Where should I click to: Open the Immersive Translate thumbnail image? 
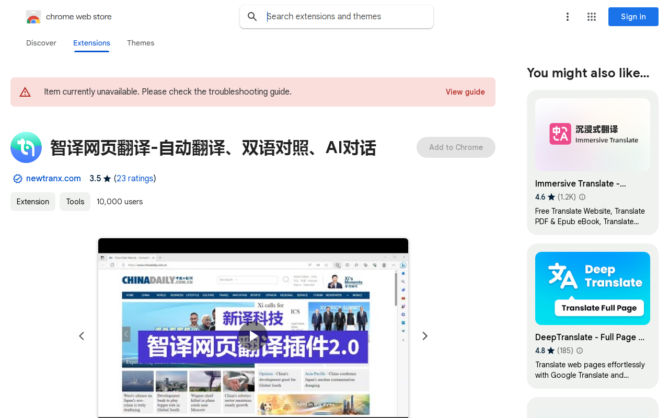coord(593,135)
